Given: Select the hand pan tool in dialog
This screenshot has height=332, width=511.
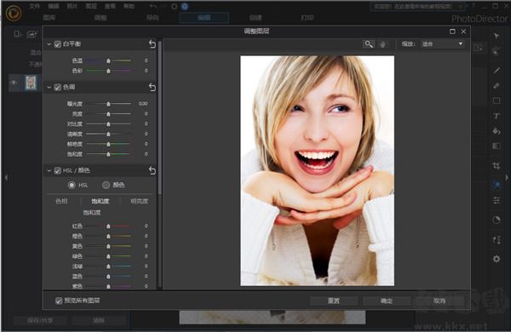Looking at the screenshot, I should coord(382,44).
